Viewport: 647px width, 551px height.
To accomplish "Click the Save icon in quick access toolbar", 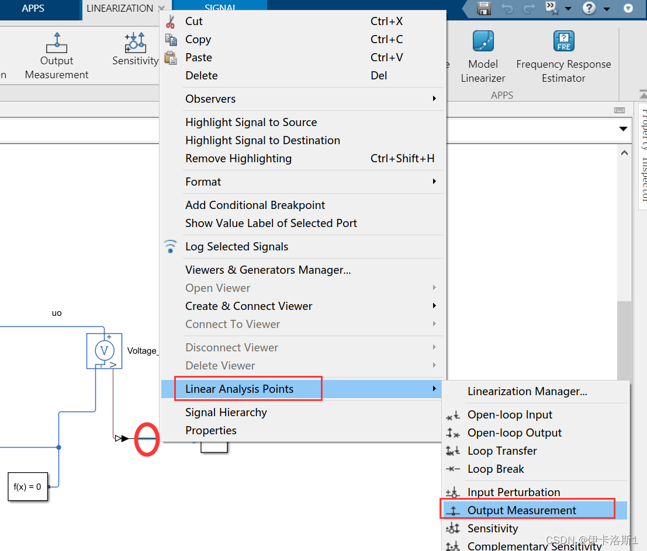I will 483,8.
